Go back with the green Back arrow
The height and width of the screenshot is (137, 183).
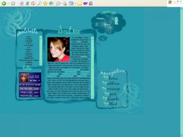[4, 3]
